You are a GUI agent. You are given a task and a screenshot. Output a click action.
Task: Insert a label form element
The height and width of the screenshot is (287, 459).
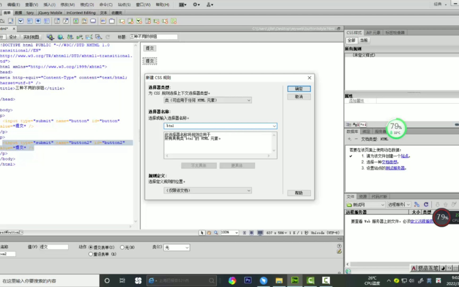(x=103, y=21)
